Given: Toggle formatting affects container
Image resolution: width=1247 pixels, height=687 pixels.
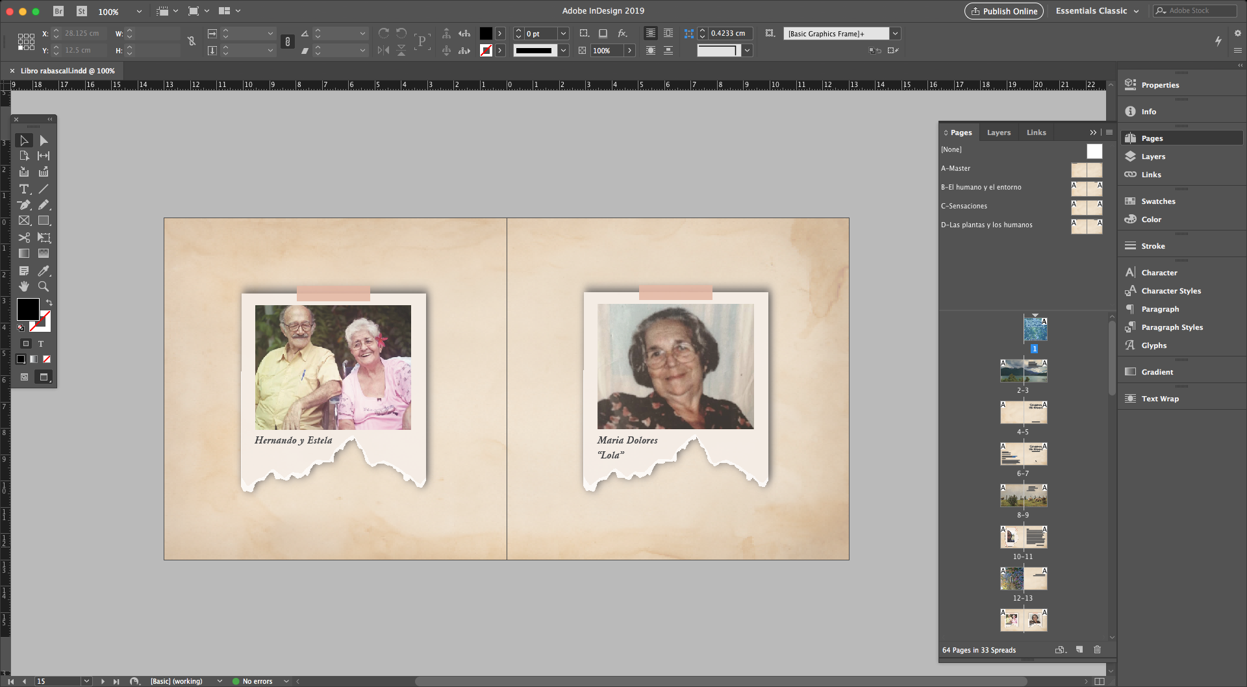Looking at the screenshot, I should tap(26, 343).
